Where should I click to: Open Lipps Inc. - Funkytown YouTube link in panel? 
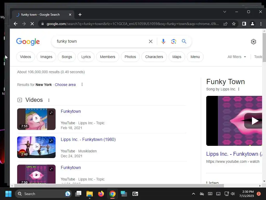(x=234, y=154)
